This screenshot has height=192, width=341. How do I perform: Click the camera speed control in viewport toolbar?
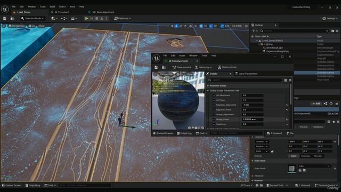[237, 26]
